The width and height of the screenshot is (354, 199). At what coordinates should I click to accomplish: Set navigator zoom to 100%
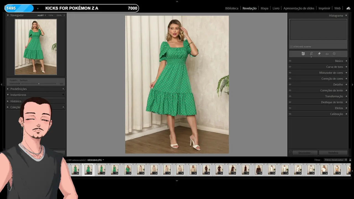click(51, 15)
